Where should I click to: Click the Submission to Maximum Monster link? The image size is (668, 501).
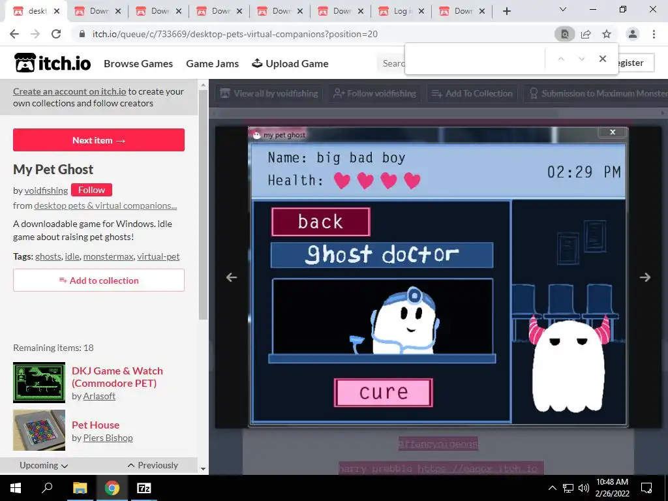[x=596, y=93]
